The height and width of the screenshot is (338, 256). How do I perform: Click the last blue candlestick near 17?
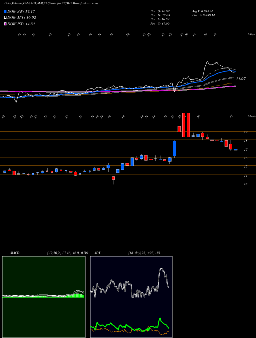tap(236, 150)
